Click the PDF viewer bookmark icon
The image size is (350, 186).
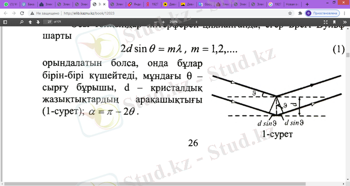point(335,21)
